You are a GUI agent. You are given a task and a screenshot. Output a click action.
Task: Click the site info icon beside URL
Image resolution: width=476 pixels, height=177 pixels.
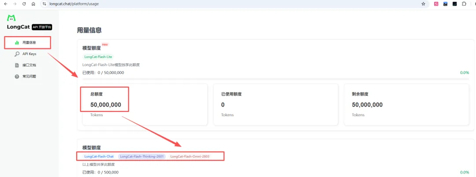pos(45,4)
